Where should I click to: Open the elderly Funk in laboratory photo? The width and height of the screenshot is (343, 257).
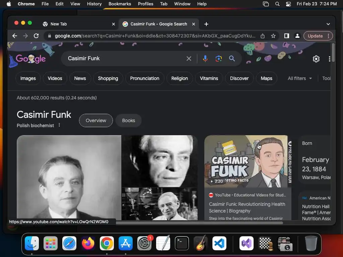click(159, 204)
